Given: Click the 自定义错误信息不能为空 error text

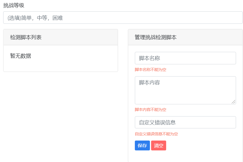Looking at the screenshot, I should pos(156,134).
